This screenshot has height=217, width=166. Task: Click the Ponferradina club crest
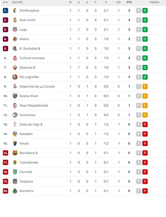[x=15, y=11]
